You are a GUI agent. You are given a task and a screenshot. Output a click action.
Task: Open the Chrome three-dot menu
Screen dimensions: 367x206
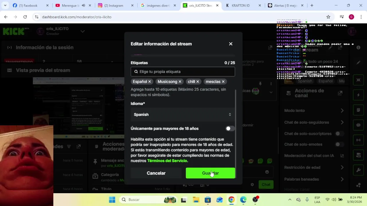(x=361, y=17)
